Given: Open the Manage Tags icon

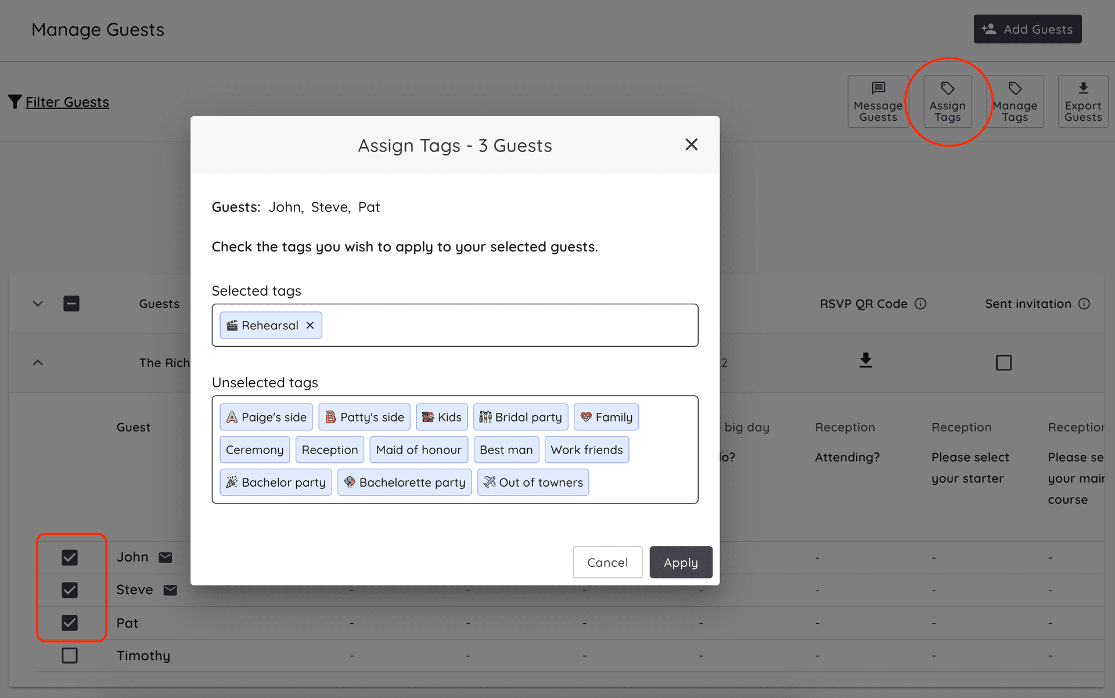Looking at the screenshot, I should (1015, 89).
